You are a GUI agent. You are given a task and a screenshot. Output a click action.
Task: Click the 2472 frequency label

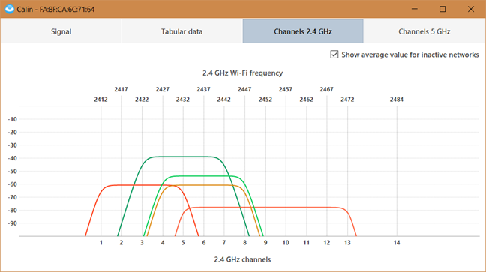point(347,100)
